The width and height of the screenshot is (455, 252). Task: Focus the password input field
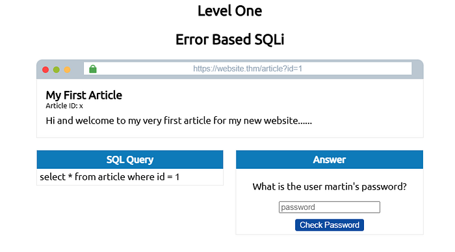[x=330, y=207]
